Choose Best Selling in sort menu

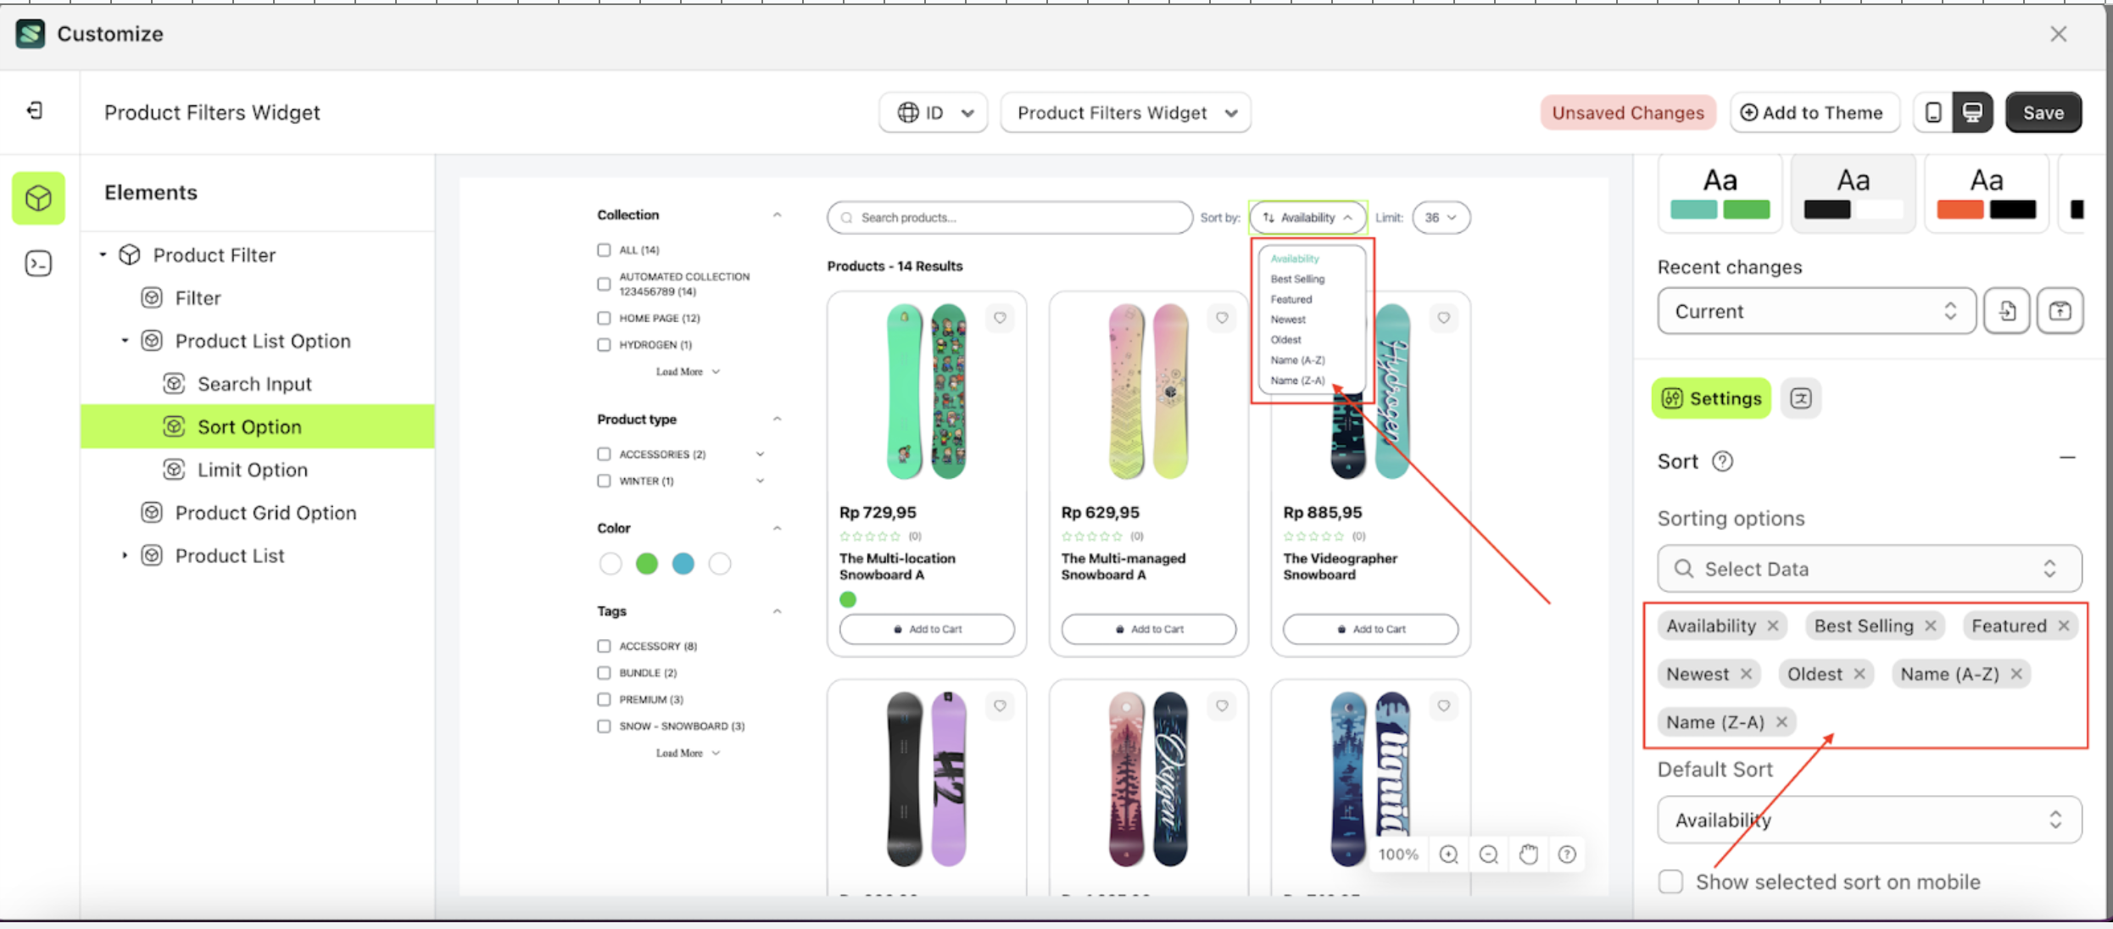tap(1297, 279)
